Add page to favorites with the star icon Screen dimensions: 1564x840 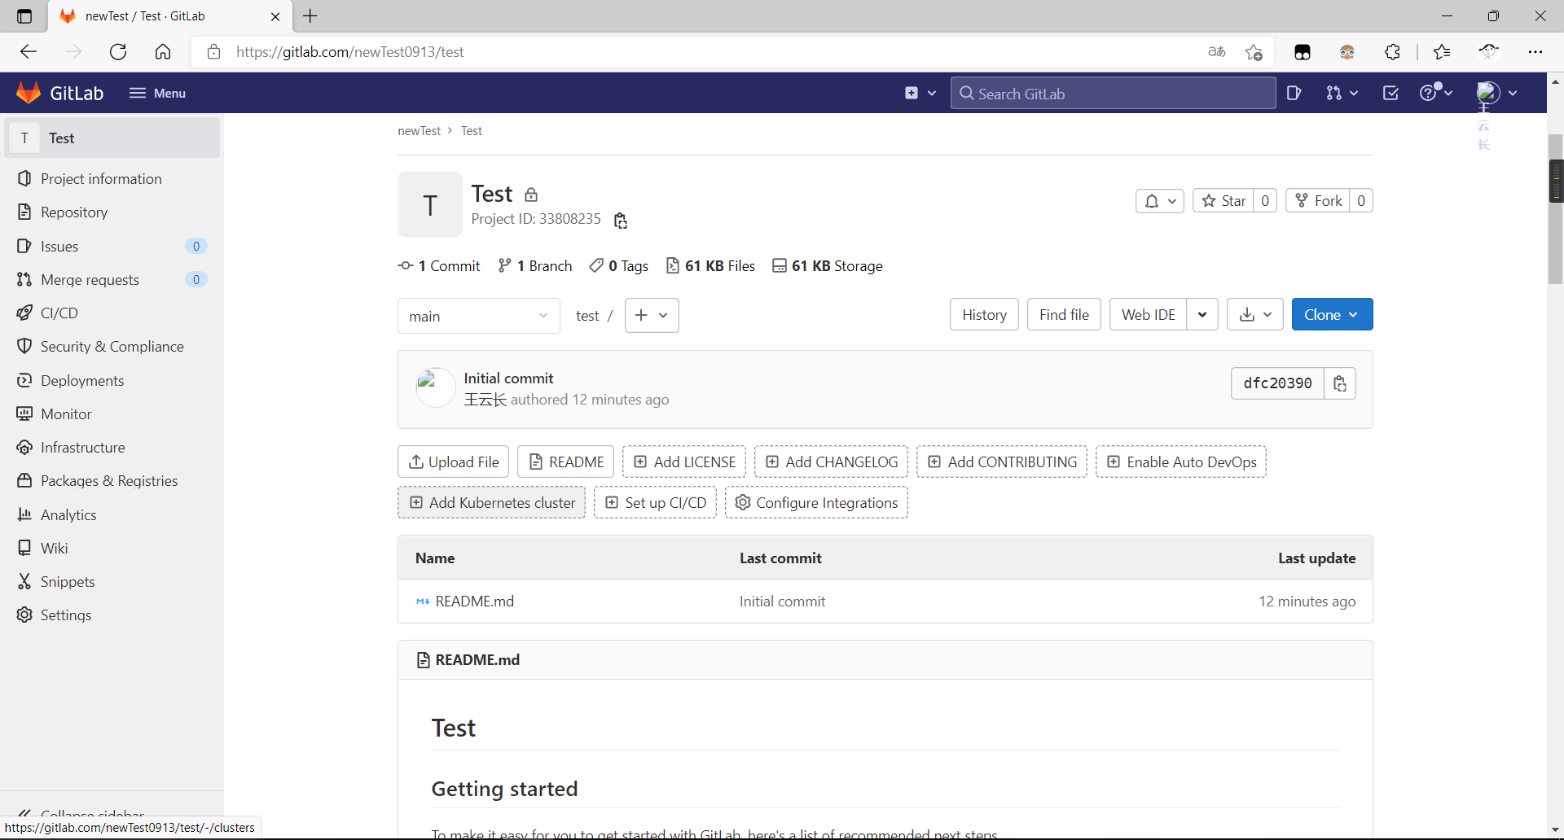pos(1254,52)
